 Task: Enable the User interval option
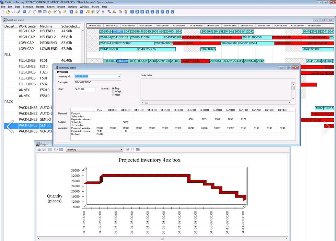(113, 95)
